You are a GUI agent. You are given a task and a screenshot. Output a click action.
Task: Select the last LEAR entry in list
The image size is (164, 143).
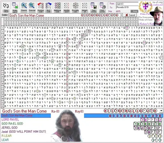(x=5, y=140)
